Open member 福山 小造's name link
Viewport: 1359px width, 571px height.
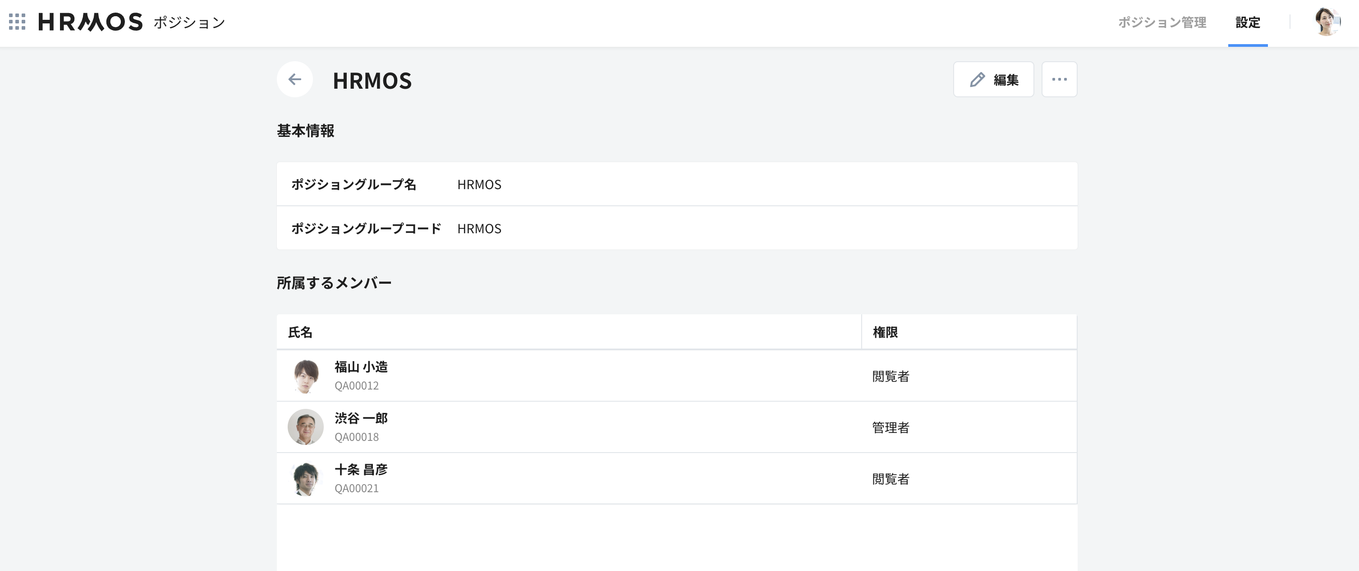tap(361, 367)
